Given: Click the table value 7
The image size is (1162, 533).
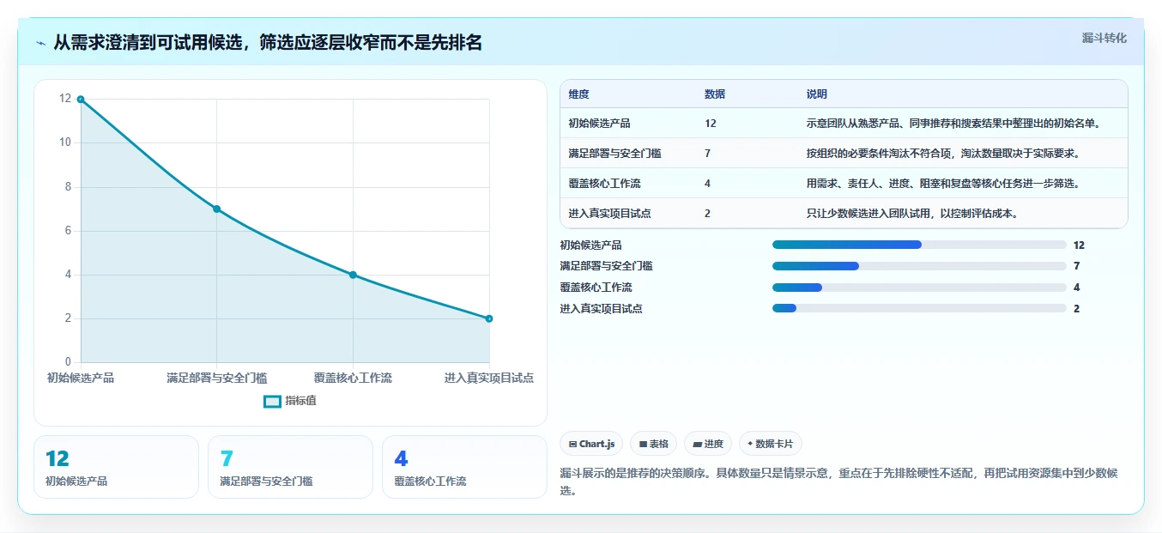Looking at the screenshot, I should tap(707, 154).
